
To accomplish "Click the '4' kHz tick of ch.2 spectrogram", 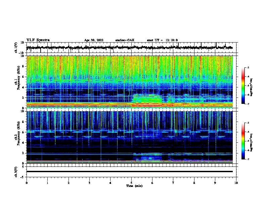I will click(x=23, y=143).
